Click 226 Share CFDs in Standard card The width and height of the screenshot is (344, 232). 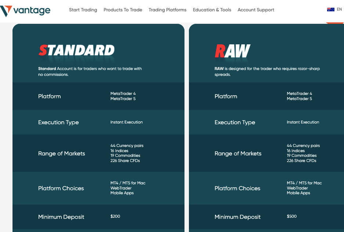[x=125, y=161]
